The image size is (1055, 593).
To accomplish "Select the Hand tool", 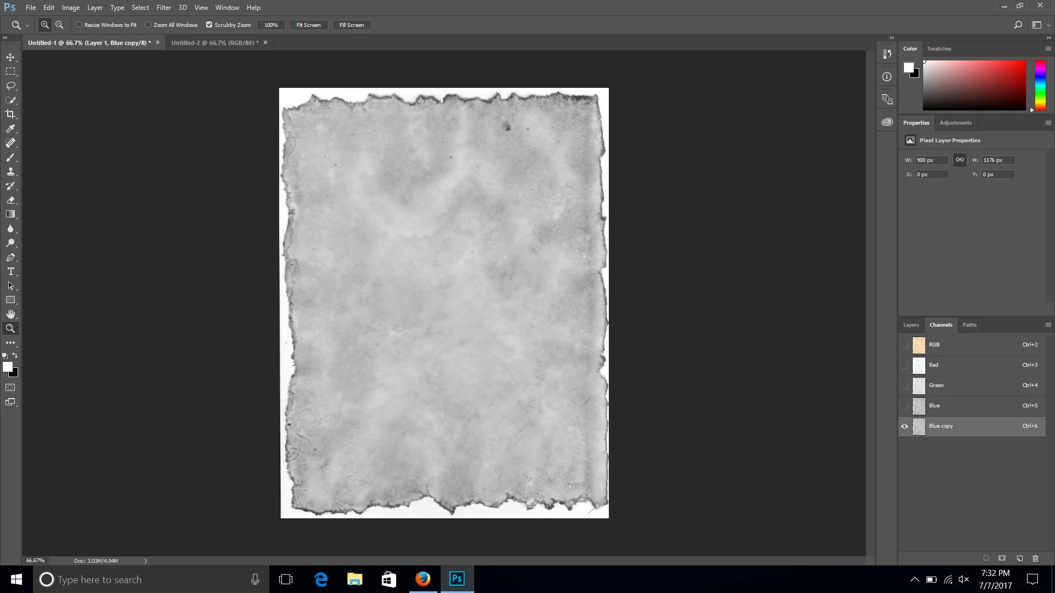I will pos(10,314).
